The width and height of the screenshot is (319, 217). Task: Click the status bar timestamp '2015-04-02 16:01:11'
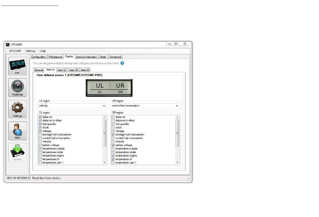coord(19,178)
